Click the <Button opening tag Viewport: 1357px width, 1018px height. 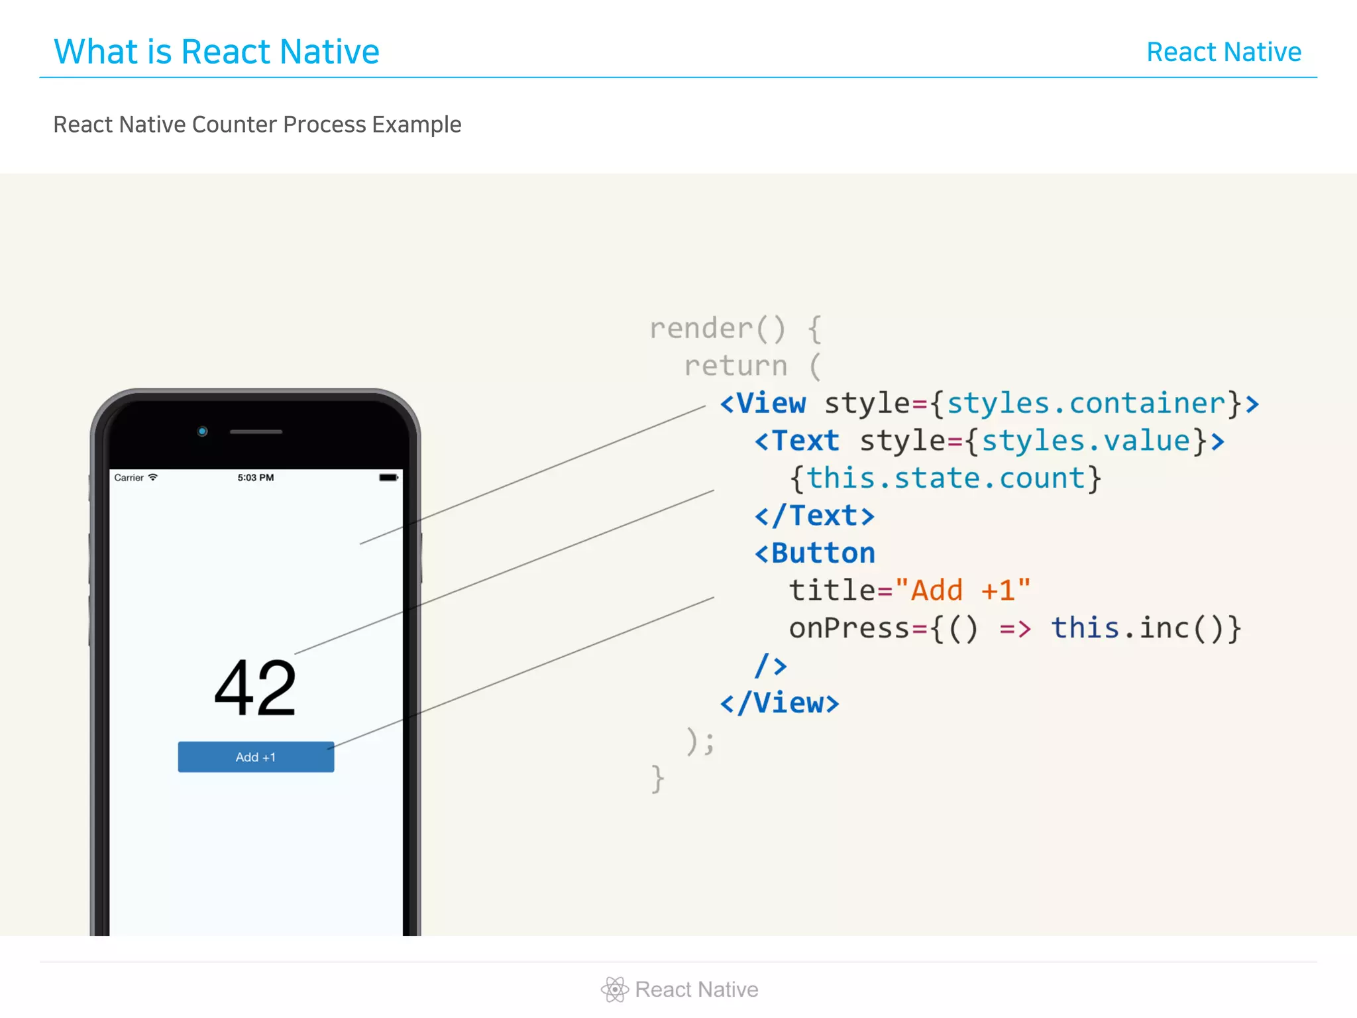[x=814, y=553]
